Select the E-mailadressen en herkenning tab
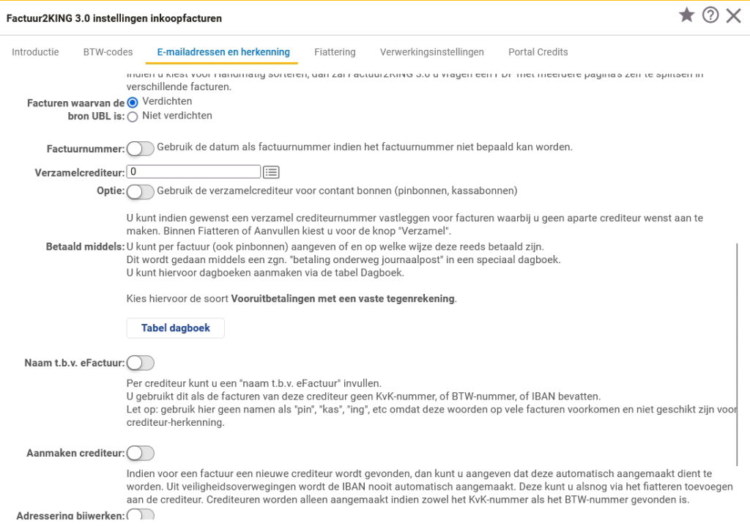 [x=223, y=52]
